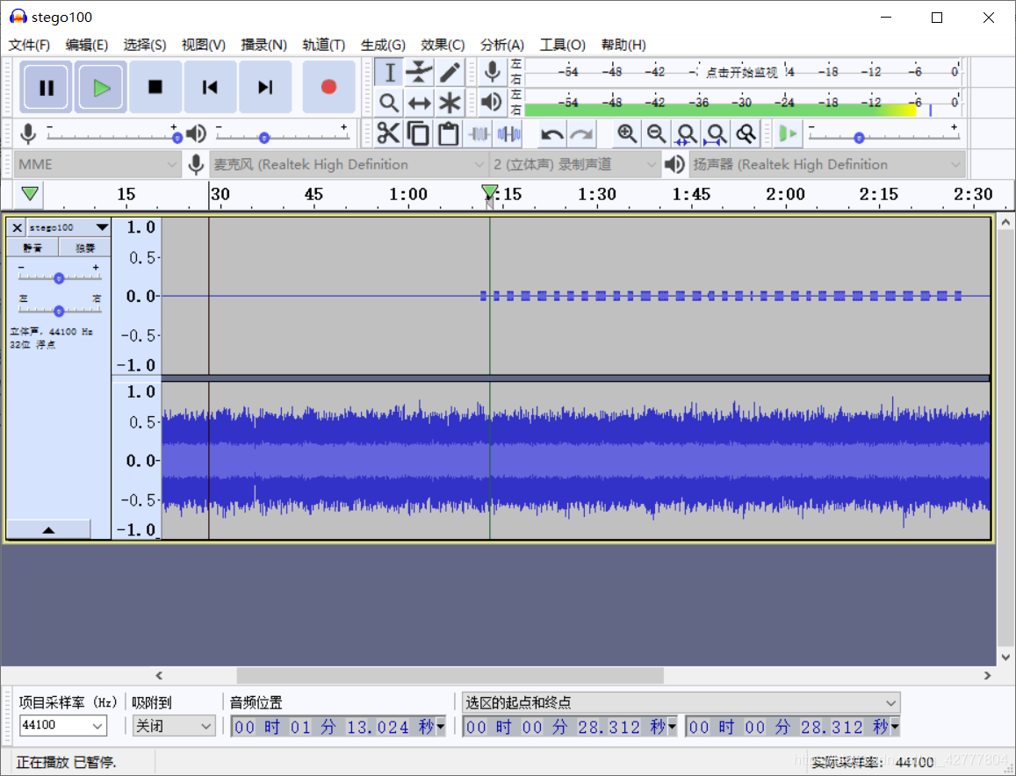
Task: Click the Fit Project to Width icon
Action: (x=716, y=134)
